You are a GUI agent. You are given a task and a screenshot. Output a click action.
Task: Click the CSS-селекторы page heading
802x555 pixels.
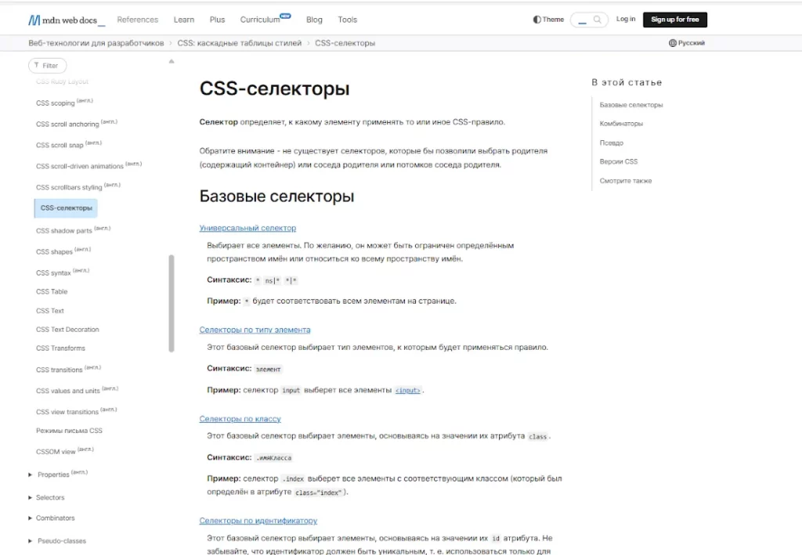275,88
